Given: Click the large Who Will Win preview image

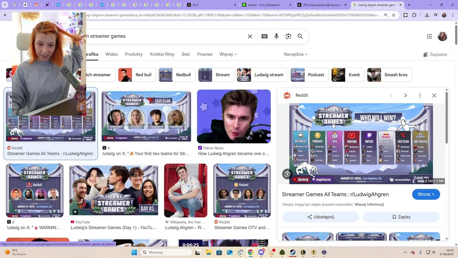Looking at the screenshot, I should 361,144.
